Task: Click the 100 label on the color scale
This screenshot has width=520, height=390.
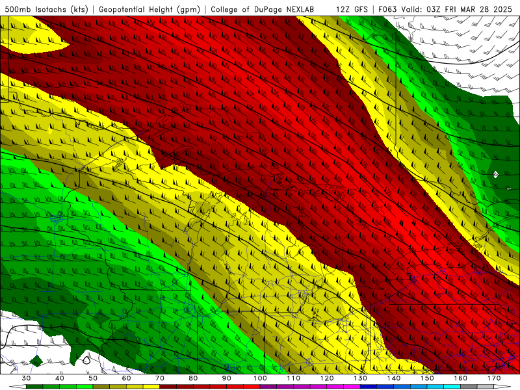Action: (x=260, y=378)
